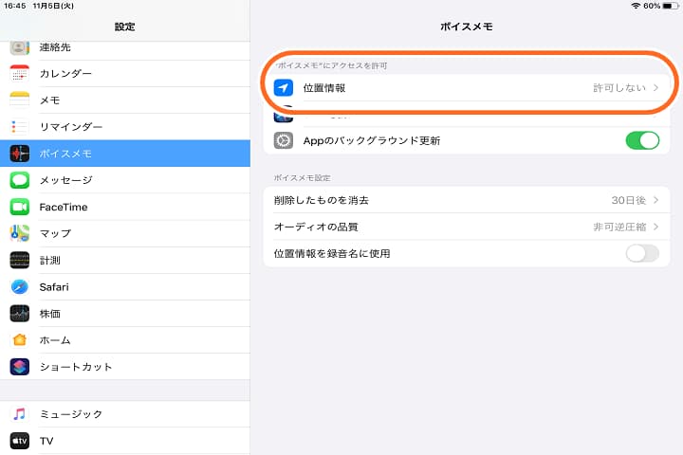Open the 非可逆圧縮 audio quality chevron
The height and width of the screenshot is (455, 683).
(x=655, y=227)
